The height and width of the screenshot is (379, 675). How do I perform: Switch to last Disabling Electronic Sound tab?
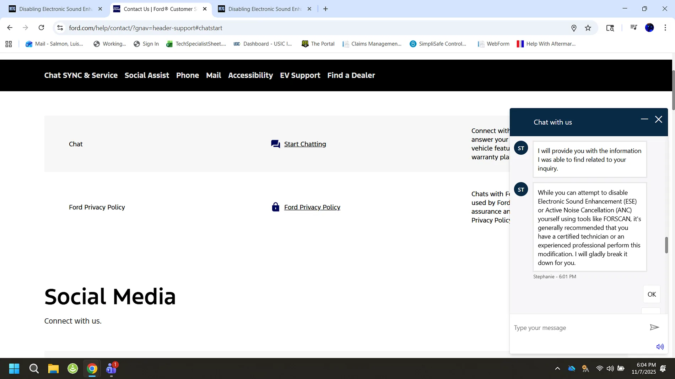tap(265, 9)
